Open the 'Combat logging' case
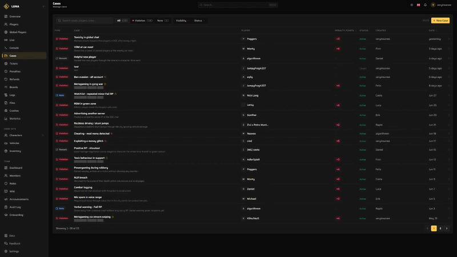Screen dimensions: 457x257 pos(83,188)
